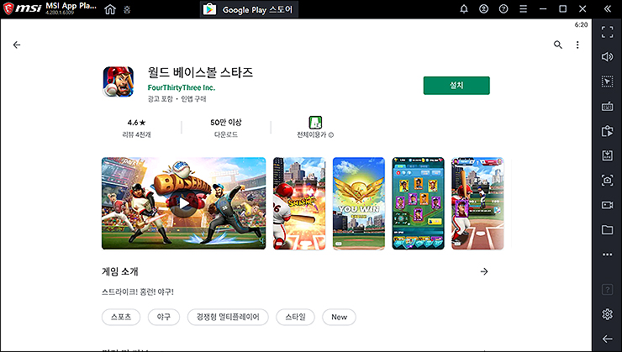Select the cursor lock icon in sidebar

(x=607, y=81)
